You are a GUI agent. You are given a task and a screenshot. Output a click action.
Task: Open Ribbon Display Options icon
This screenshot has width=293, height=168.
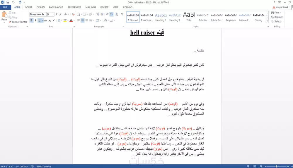click(280, 2)
